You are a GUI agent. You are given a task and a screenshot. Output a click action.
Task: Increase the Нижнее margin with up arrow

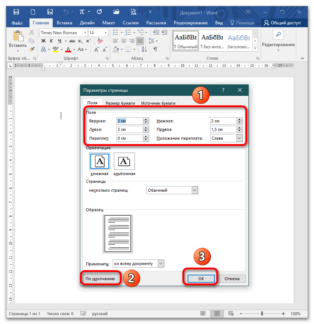click(x=240, y=119)
